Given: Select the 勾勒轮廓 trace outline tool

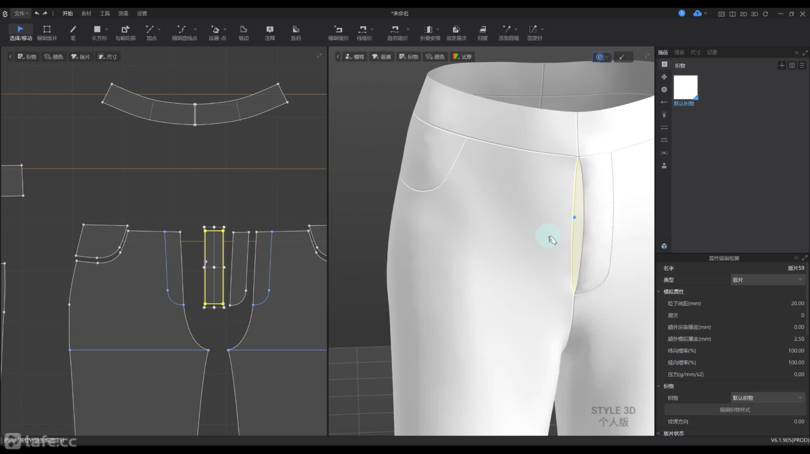Looking at the screenshot, I should point(125,32).
